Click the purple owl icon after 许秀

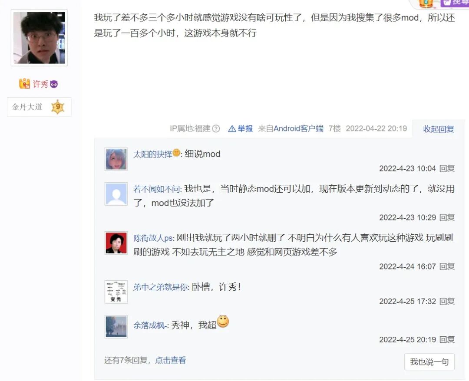tap(54, 84)
